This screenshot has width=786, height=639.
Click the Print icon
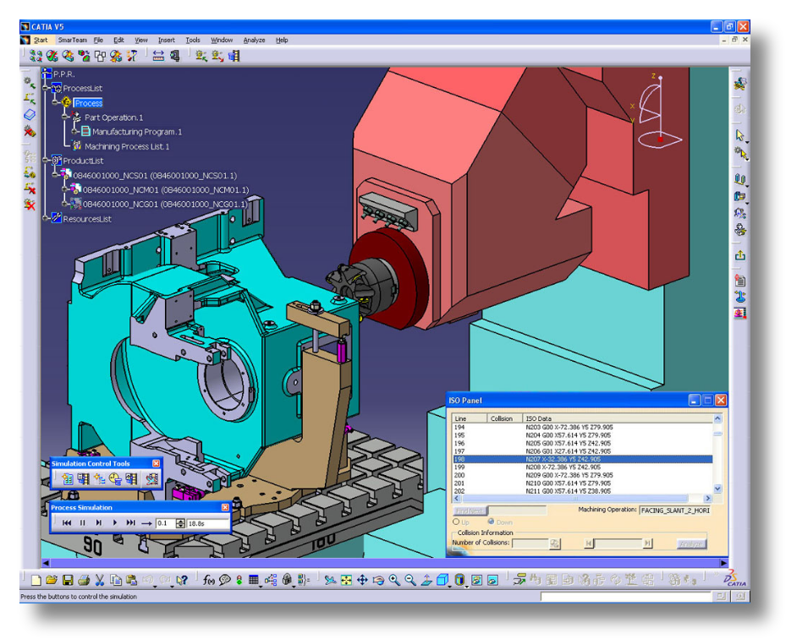pos(84,580)
